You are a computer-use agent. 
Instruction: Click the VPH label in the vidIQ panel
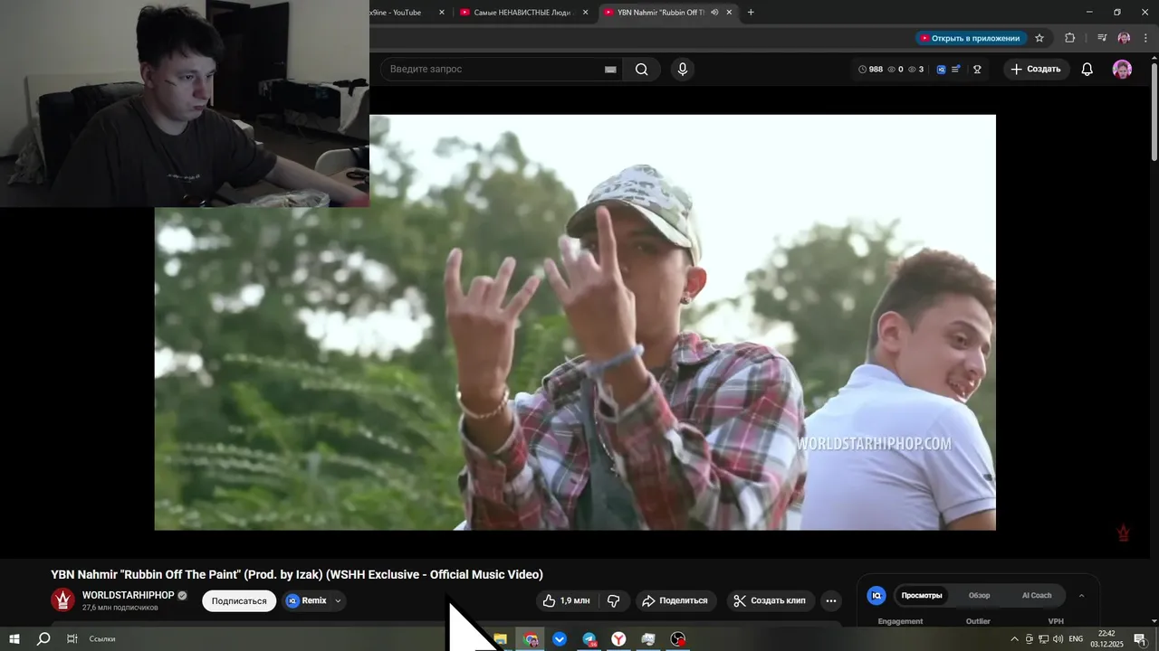pos(1056,621)
